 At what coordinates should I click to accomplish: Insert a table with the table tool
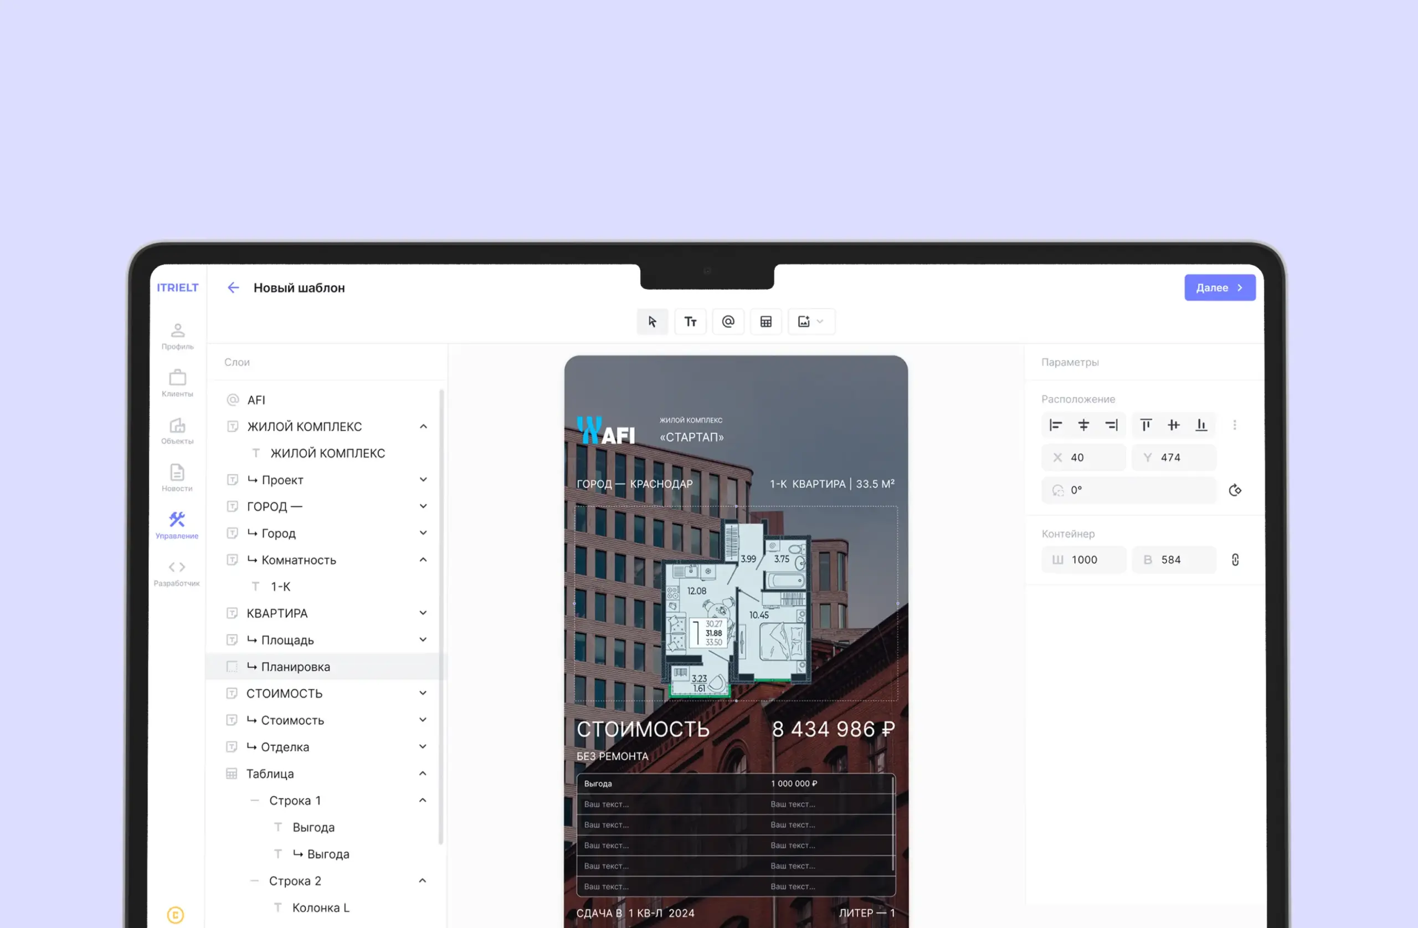pos(766,322)
